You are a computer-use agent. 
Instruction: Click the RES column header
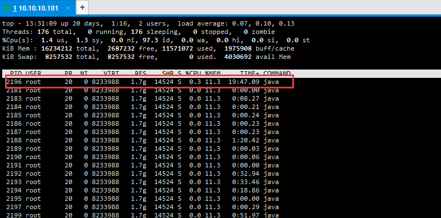pos(141,73)
